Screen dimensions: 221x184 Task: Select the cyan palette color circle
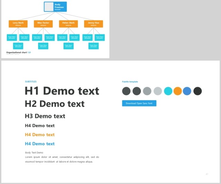tap(168, 91)
